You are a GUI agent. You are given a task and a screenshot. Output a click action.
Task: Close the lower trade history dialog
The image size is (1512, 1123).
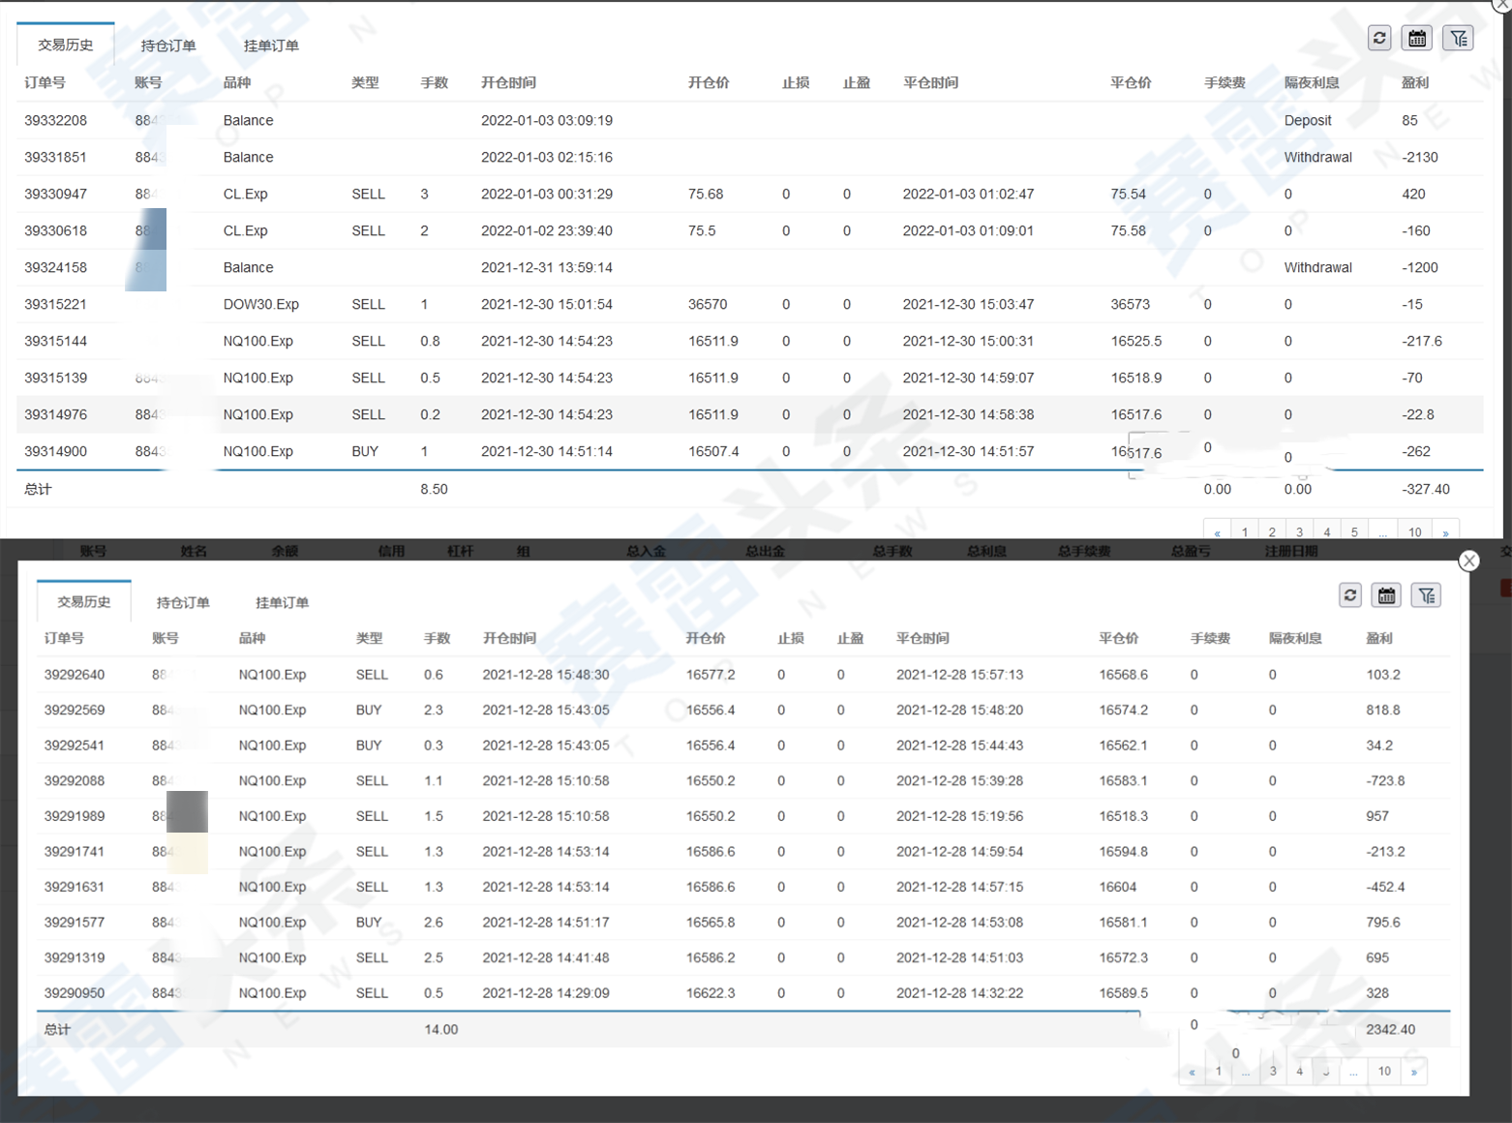tap(1468, 561)
